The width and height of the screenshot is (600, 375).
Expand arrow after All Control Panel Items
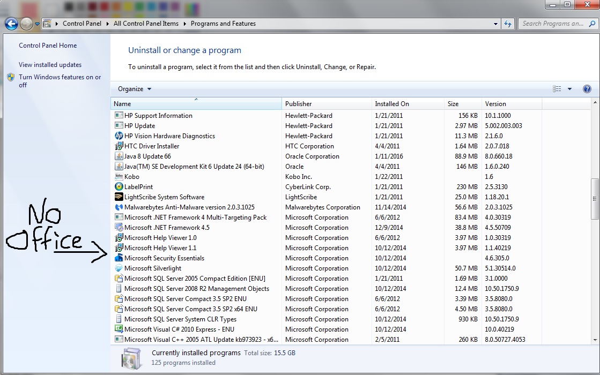pos(185,24)
